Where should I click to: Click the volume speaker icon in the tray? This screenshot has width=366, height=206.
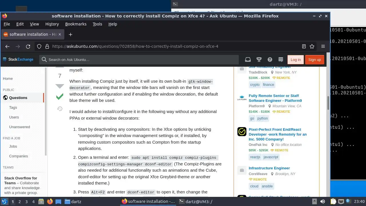[x=323, y=201]
